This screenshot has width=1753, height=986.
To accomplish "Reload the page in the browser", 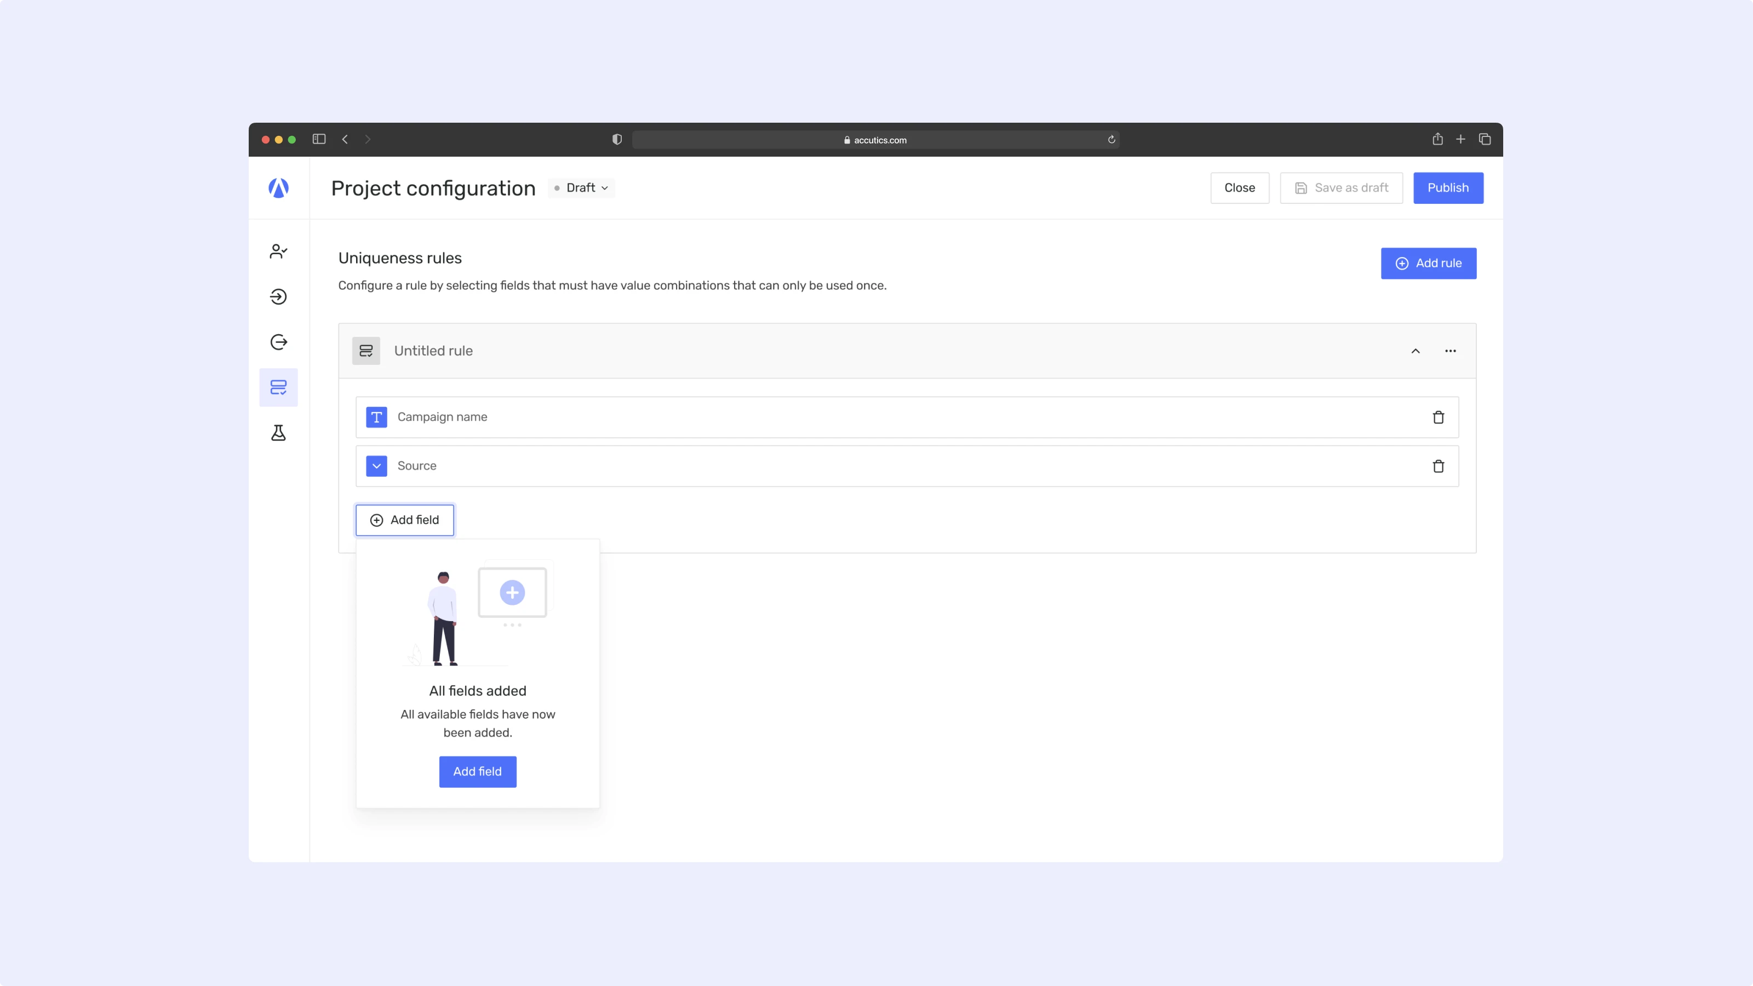I will (1112, 140).
